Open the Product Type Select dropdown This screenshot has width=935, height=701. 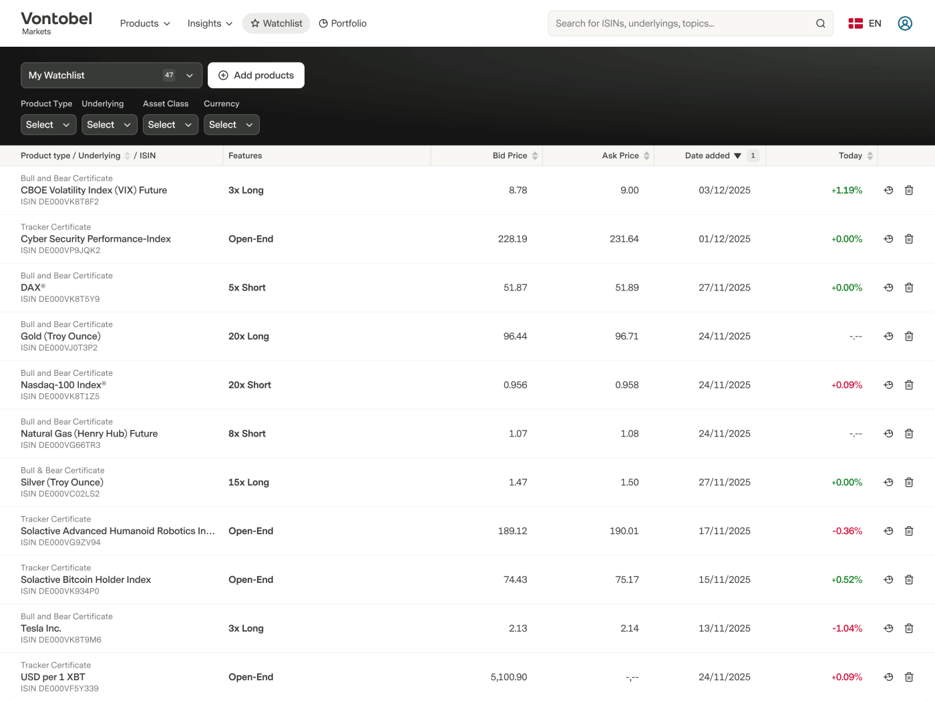coord(48,125)
